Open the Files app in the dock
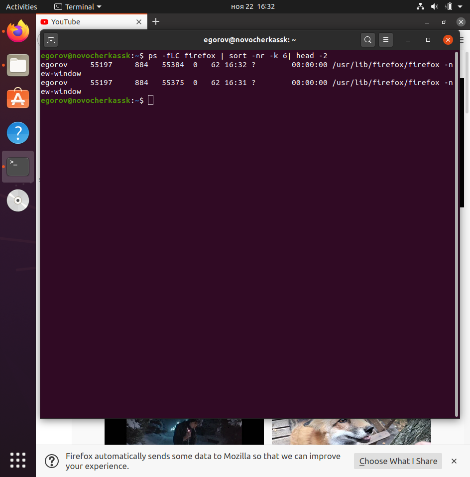This screenshot has width=470, height=477. (x=18, y=65)
